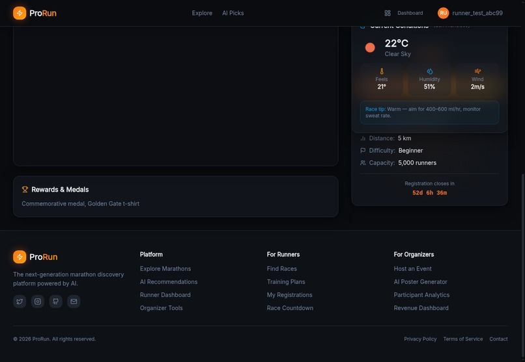
Task: Open AI Poster Generator footer link
Action: [x=420, y=282]
